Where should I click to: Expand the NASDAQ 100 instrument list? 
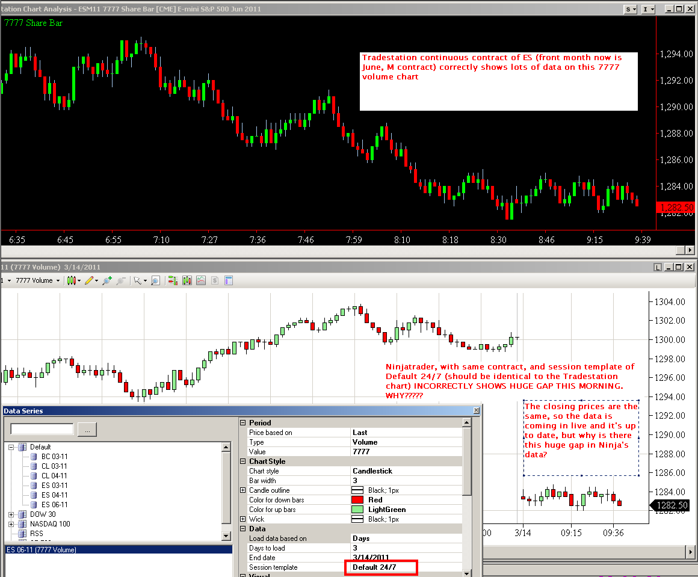(11, 524)
